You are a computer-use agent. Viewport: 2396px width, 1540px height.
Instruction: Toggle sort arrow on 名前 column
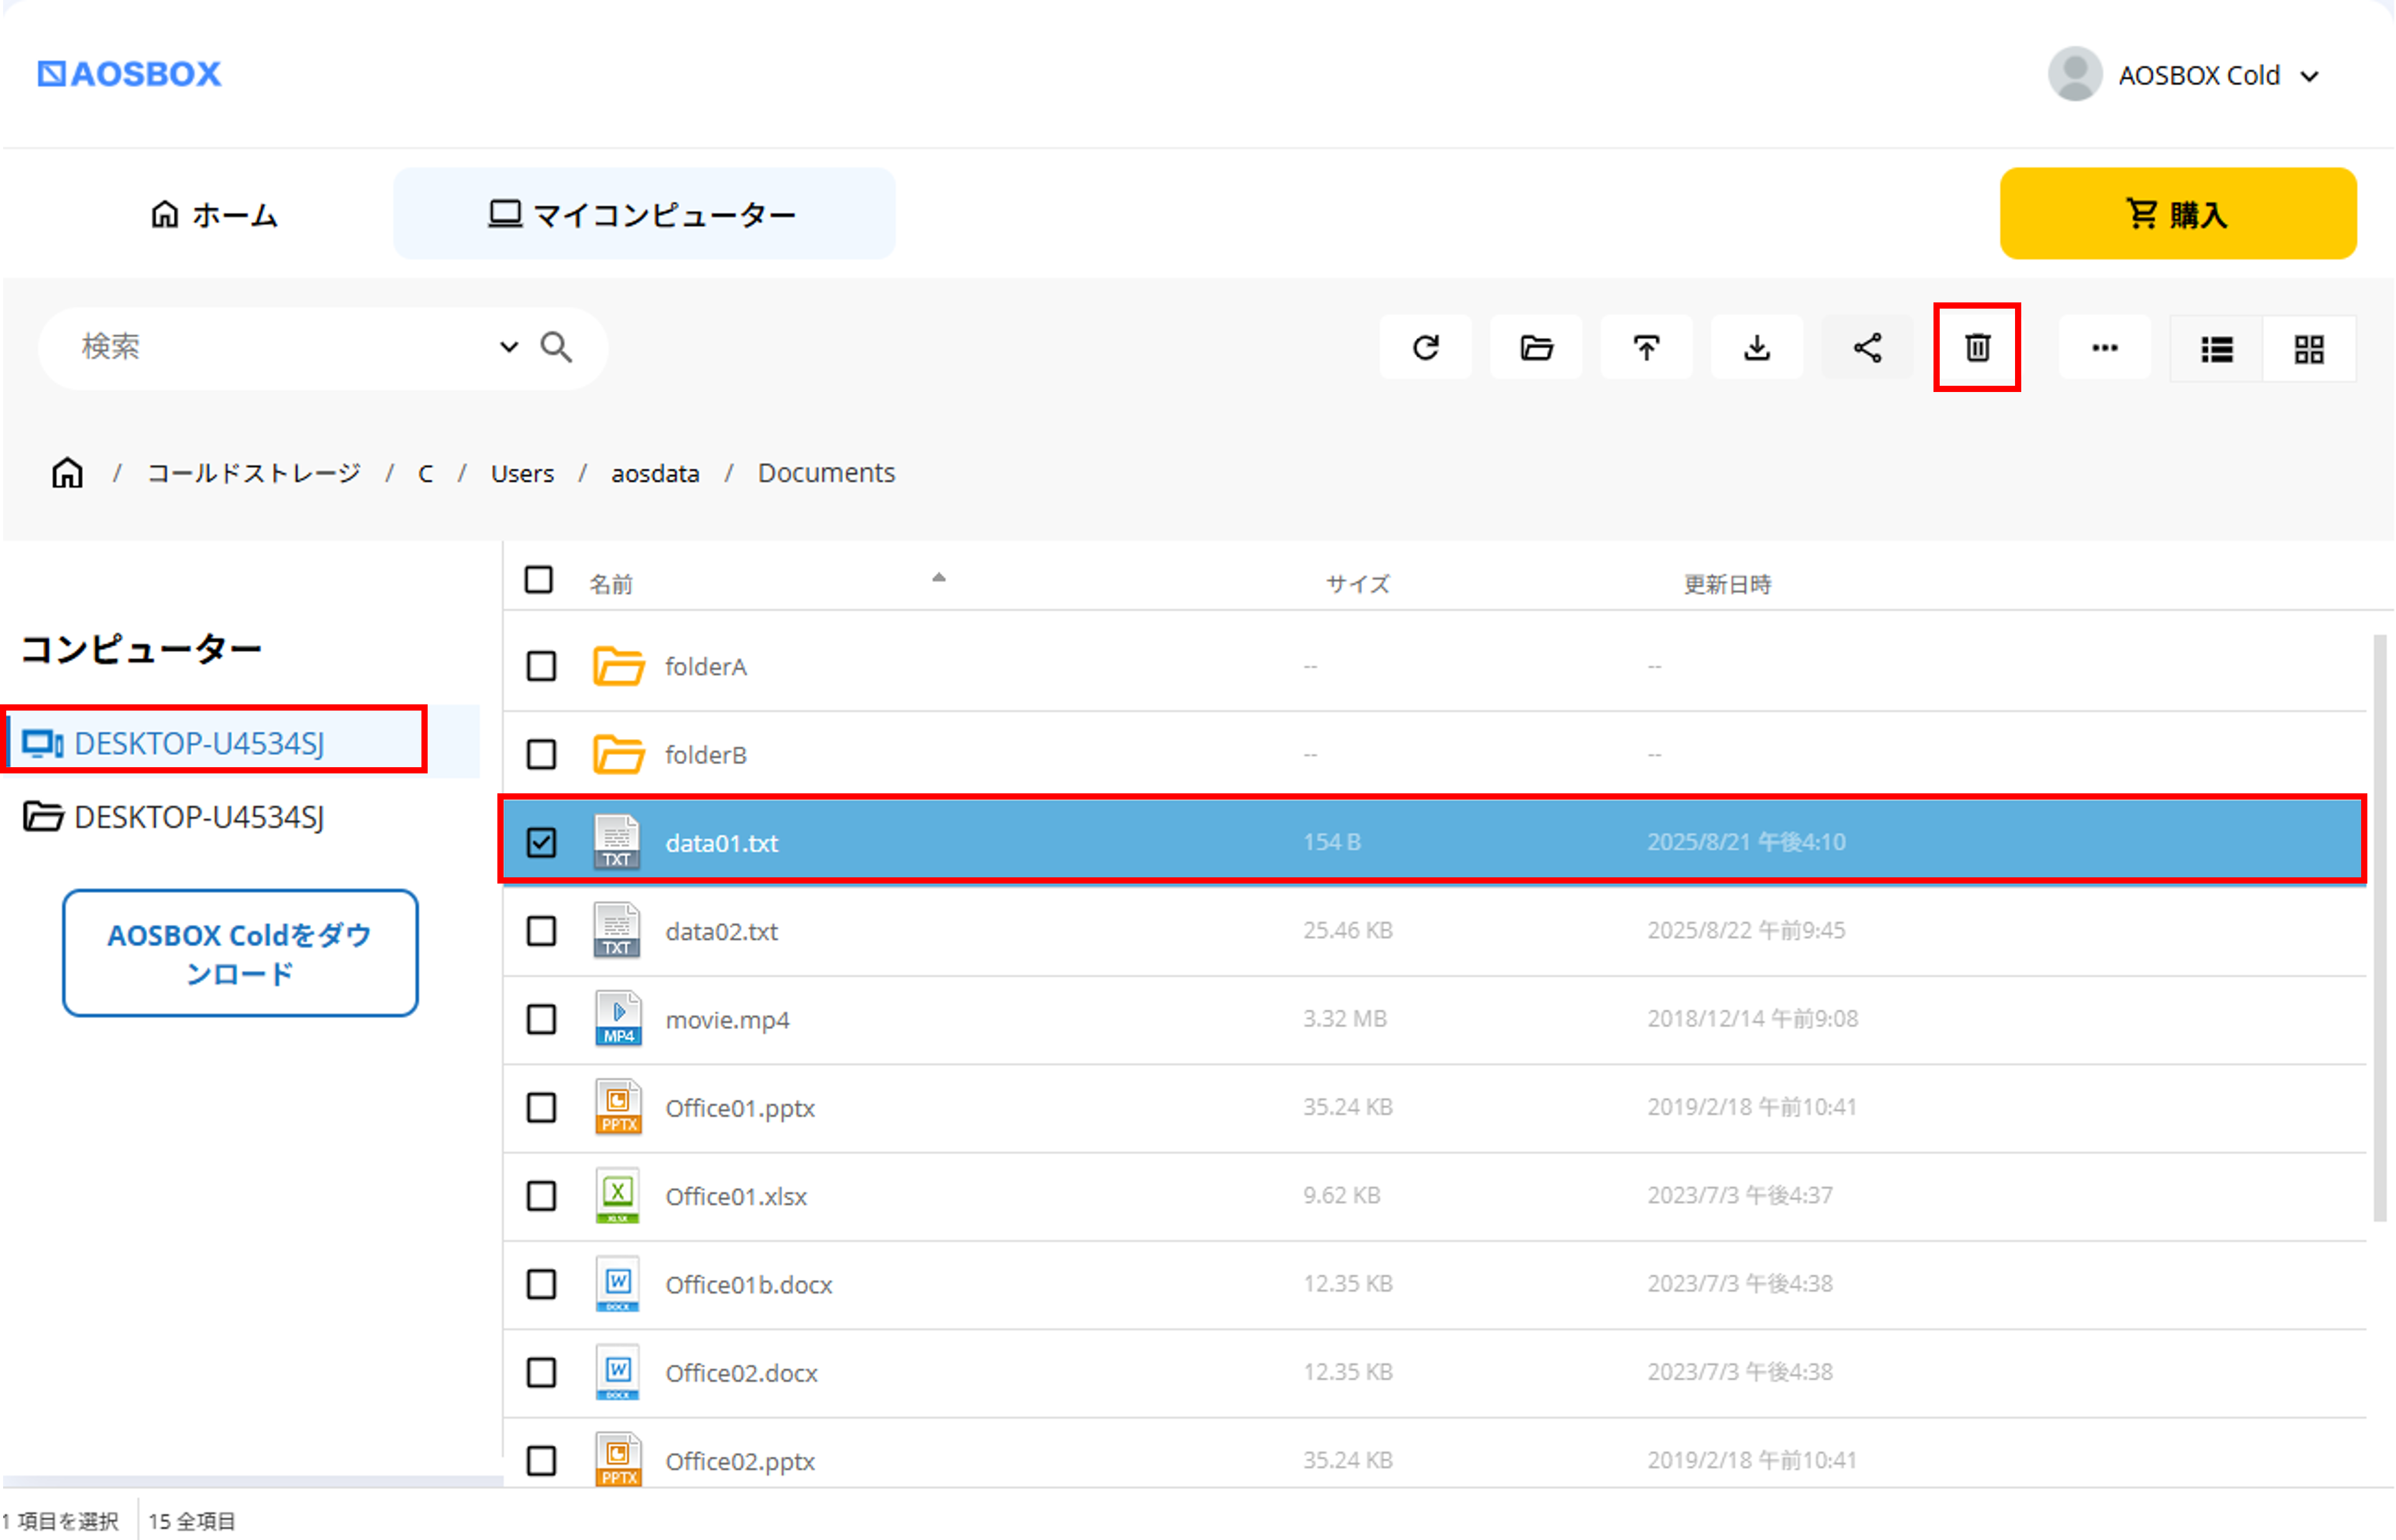[x=938, y=578]
